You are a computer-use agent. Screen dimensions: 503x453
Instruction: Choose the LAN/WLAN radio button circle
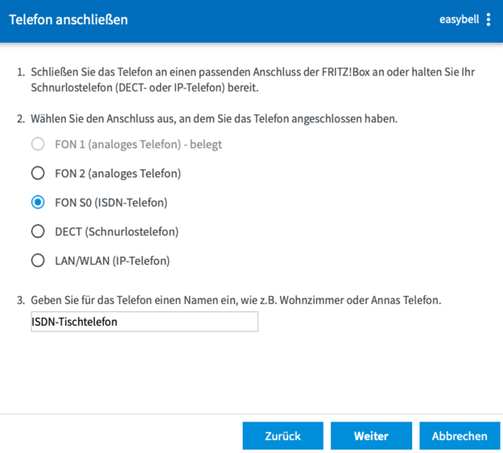click(37, 261)
